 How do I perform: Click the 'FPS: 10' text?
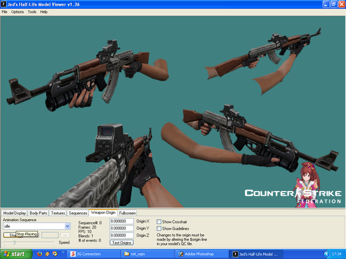click(x=85, y=231)
